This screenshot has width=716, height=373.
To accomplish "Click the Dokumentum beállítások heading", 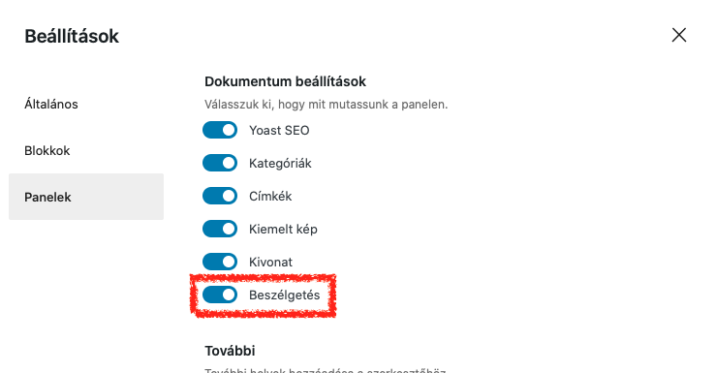I will pos(286,81).
